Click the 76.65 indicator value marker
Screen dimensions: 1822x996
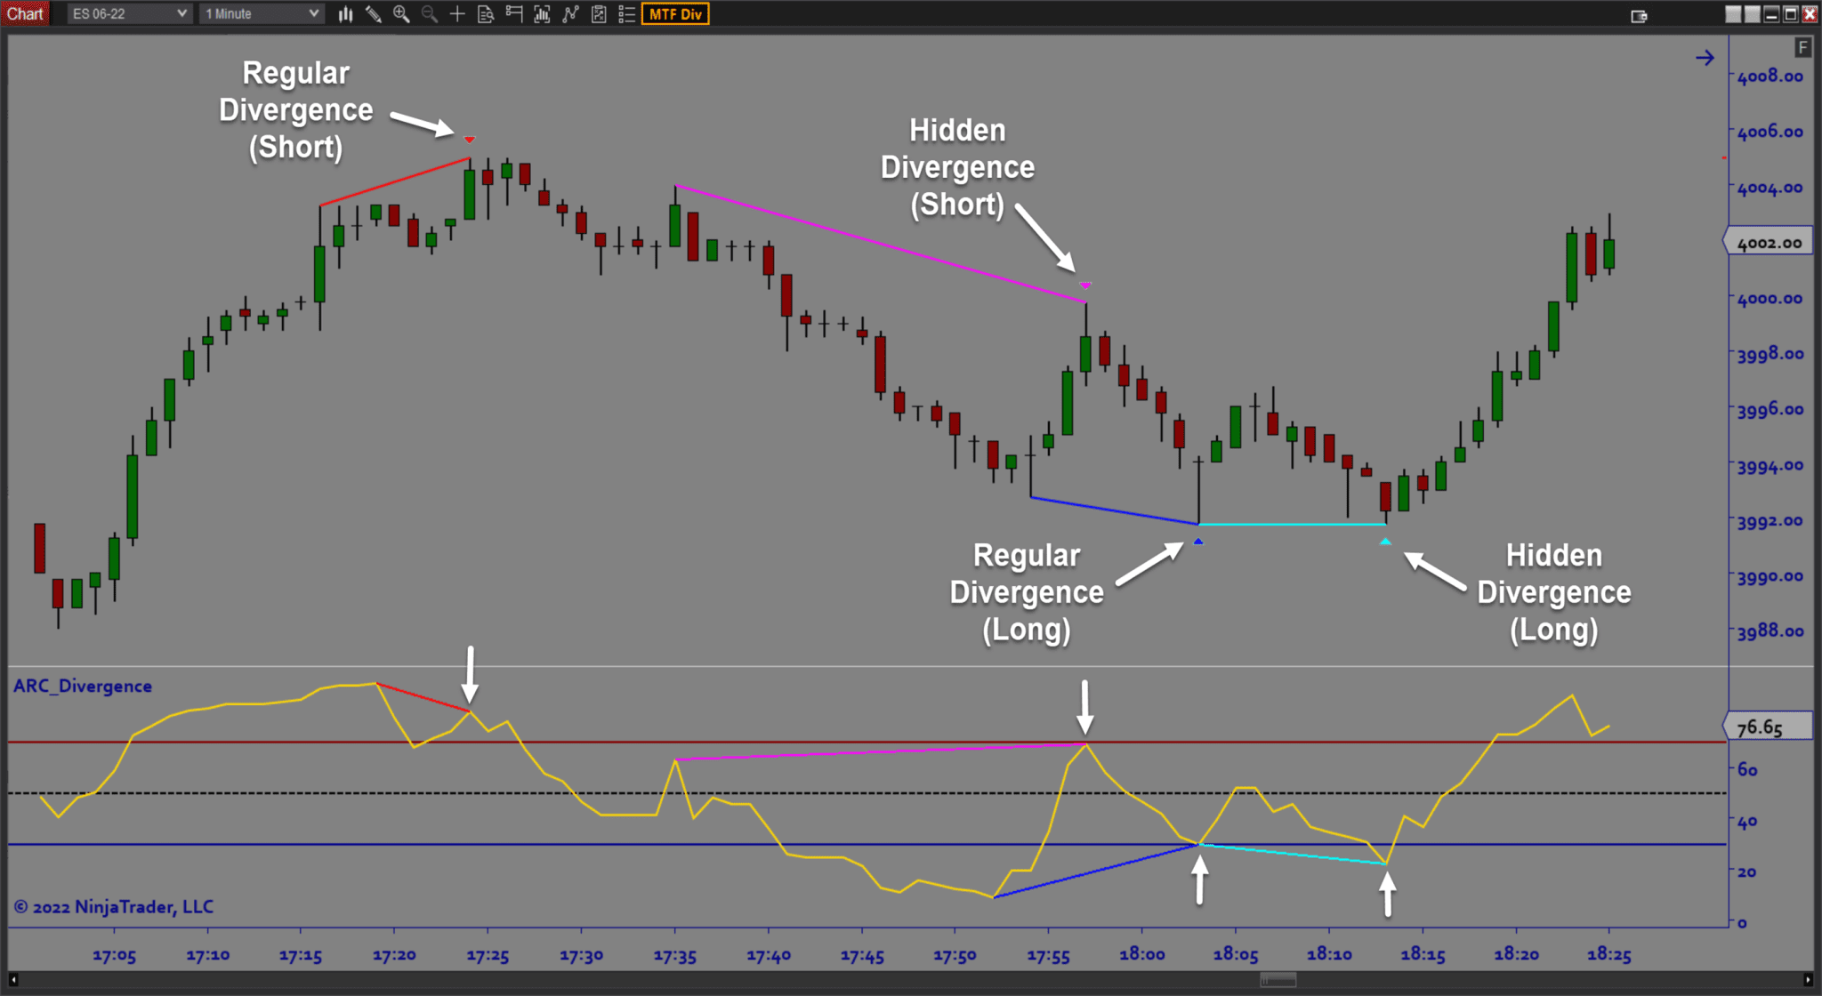(x=1769, y=727)
